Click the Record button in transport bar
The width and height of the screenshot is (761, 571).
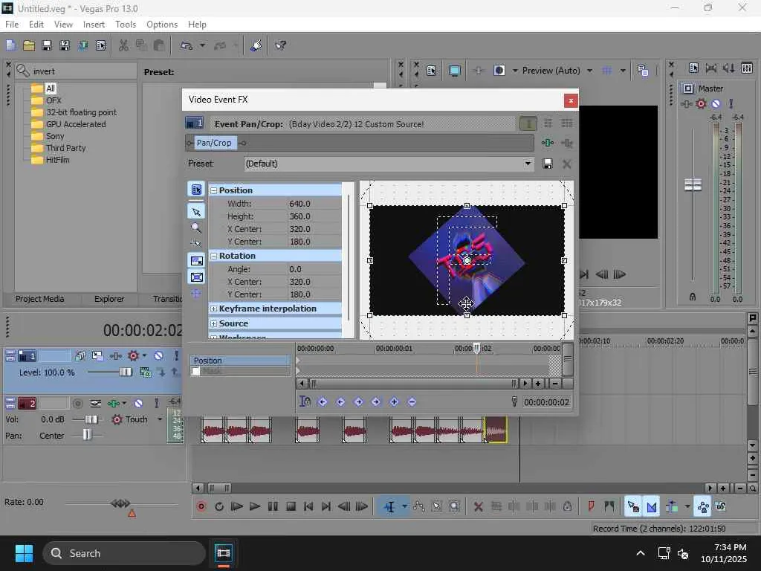coord(201,507)
